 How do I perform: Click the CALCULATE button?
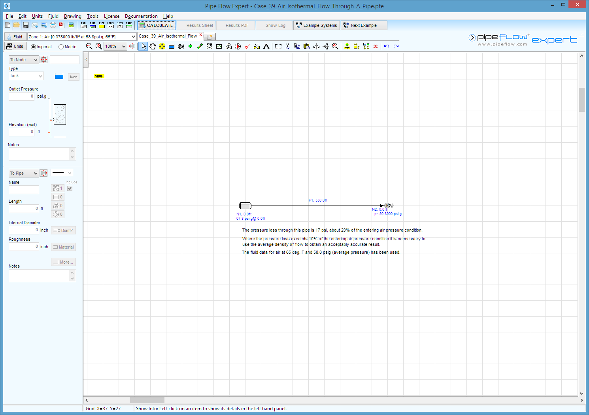coord(157,25)
